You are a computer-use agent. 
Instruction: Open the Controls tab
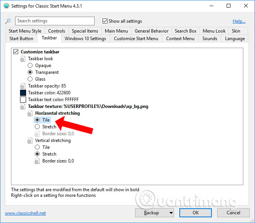pos(57,31)
